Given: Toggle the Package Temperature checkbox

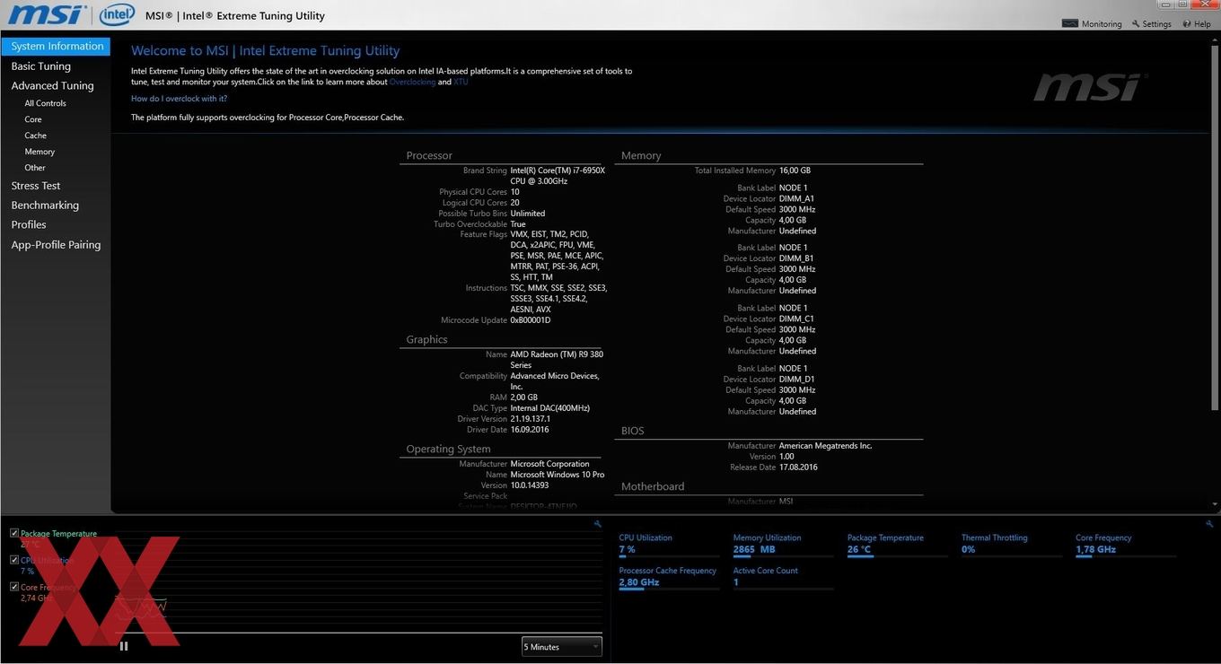Looking at the screenshot, I should click(x=14, y=533).
